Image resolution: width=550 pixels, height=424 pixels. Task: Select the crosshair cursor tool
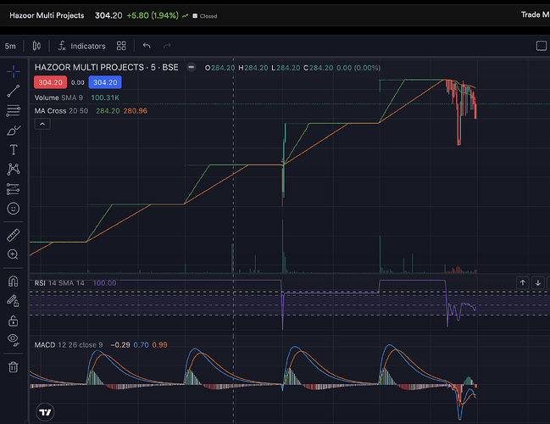tap(14, 71)
